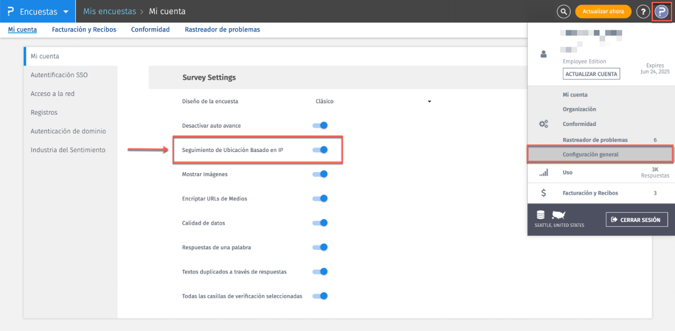The width and height of the screenshot is (675, 331).
Task: Click the search magnifier icon
Action: pos(563,11)
